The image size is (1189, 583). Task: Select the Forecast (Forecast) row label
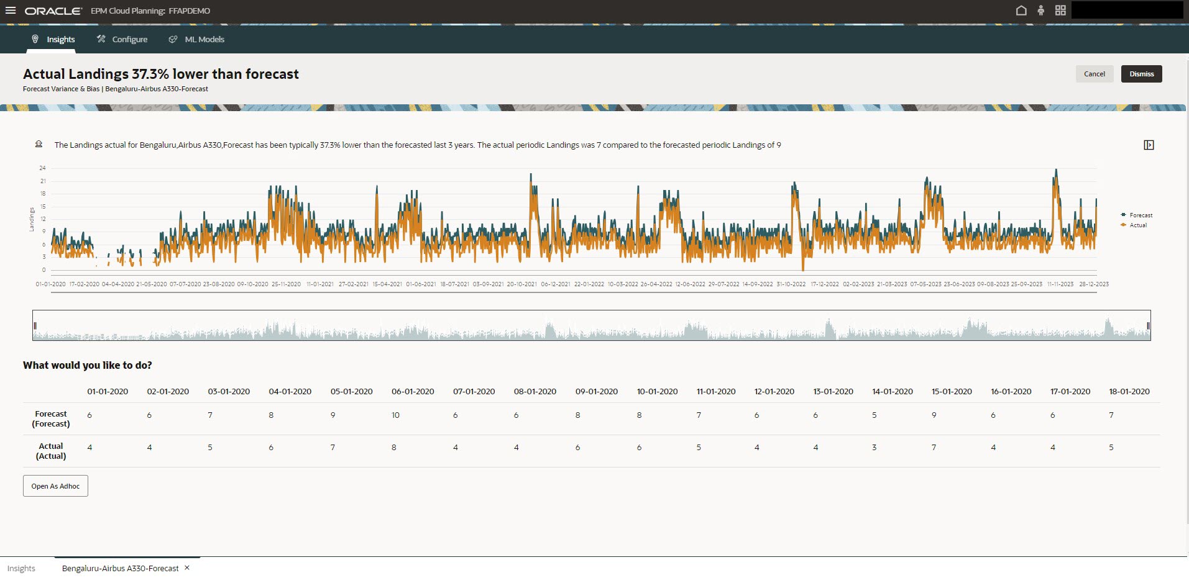[51, 418]
